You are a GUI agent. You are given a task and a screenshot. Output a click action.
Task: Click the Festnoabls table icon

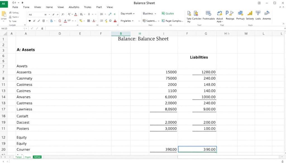point(208,13)
